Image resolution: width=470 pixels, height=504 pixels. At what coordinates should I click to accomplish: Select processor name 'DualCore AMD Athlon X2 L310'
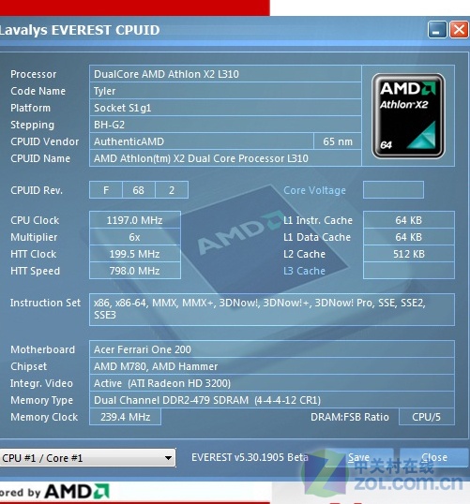(x=225, y=74)
